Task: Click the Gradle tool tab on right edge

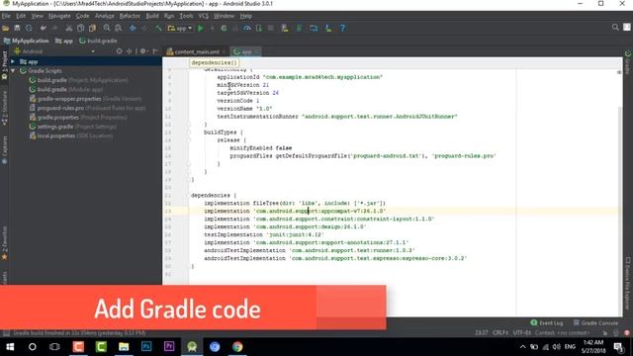Action: (x=628, y=62)
